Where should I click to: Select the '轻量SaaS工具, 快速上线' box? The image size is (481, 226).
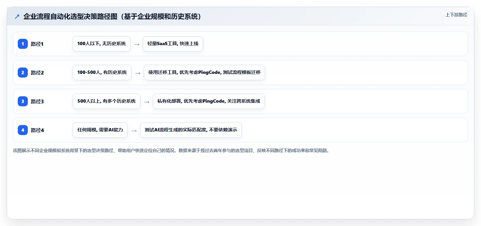click(x=173, y=44)
